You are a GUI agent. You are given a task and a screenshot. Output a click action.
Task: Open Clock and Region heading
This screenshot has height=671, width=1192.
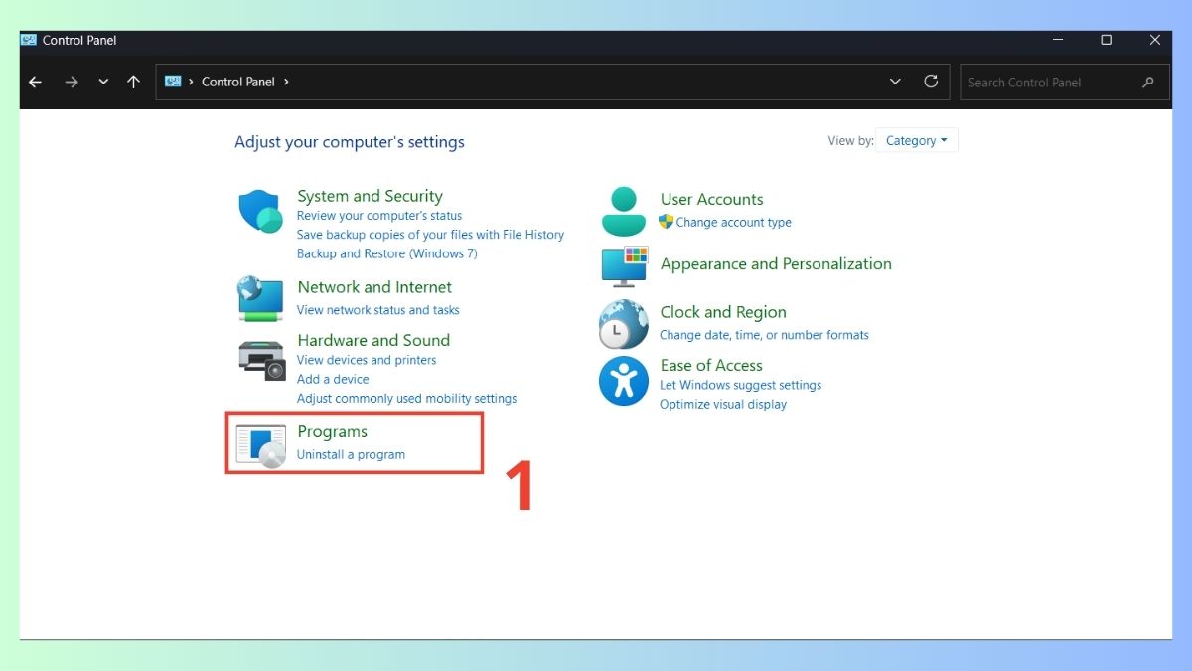pyautogui.click(x=723, y=312)
